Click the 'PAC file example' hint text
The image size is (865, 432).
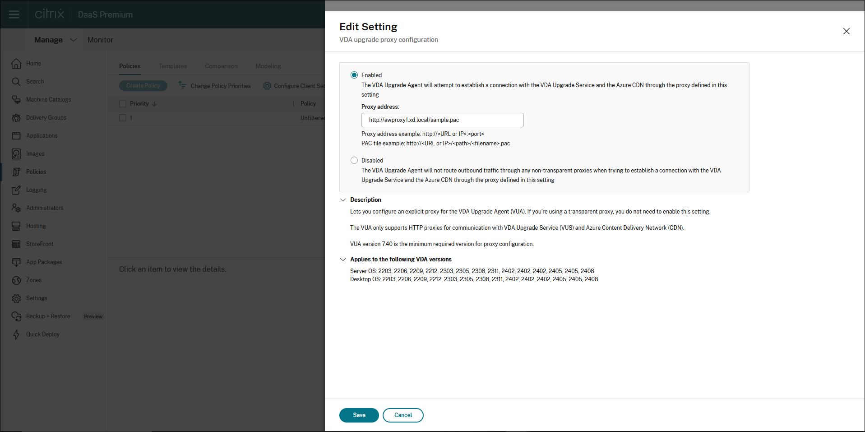point(436,144)
